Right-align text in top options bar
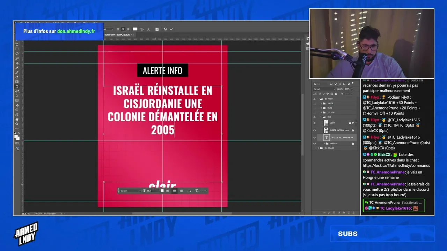 pyautogui.click(x=128, y=29)
